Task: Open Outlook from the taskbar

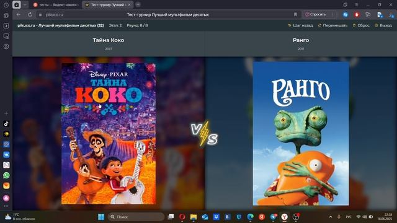Action: (x=205, y=217)
